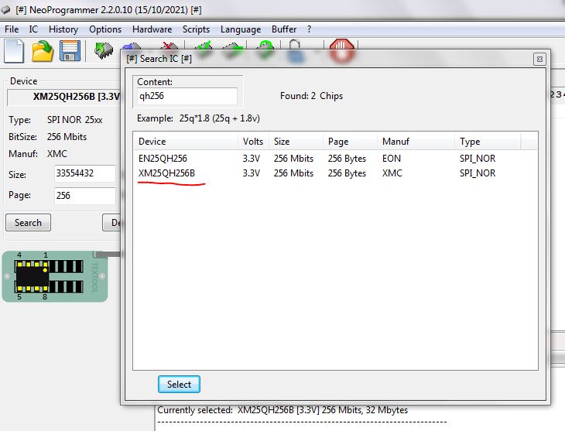
Task: Click the TEXTOOL socket adapter diagram
Action: (55, 276)
